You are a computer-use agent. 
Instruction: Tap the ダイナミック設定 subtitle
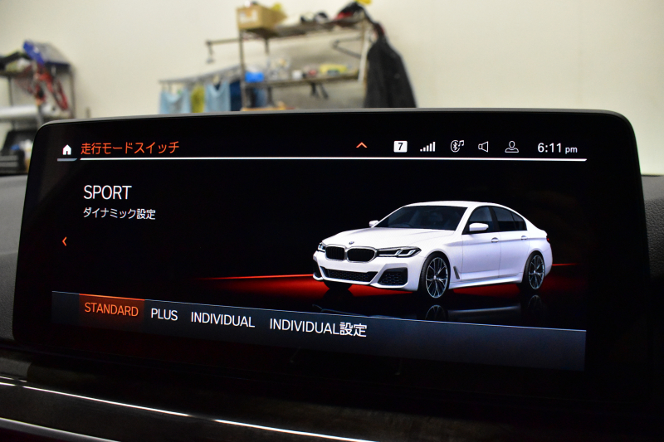(119, 213)
